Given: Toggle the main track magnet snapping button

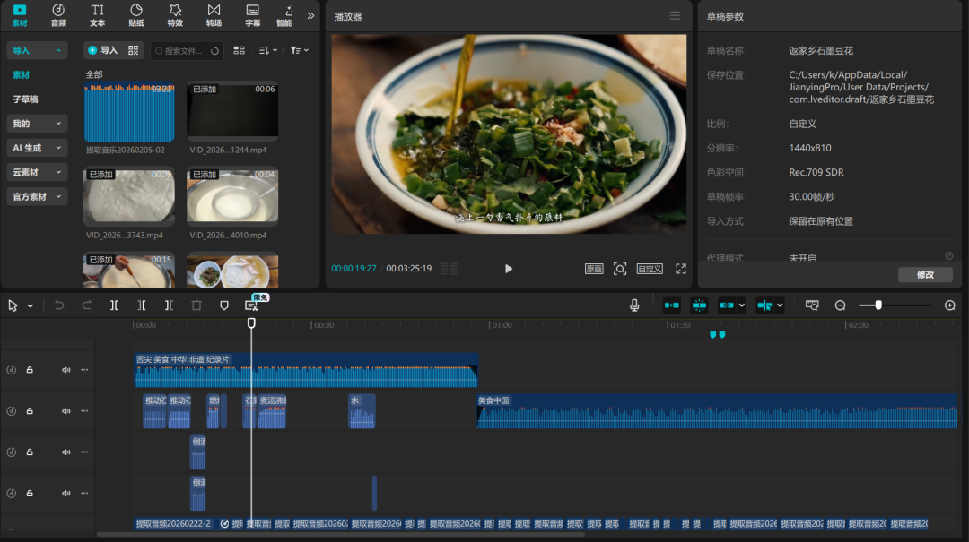Looking at the screenshot, I should [672, 305].
